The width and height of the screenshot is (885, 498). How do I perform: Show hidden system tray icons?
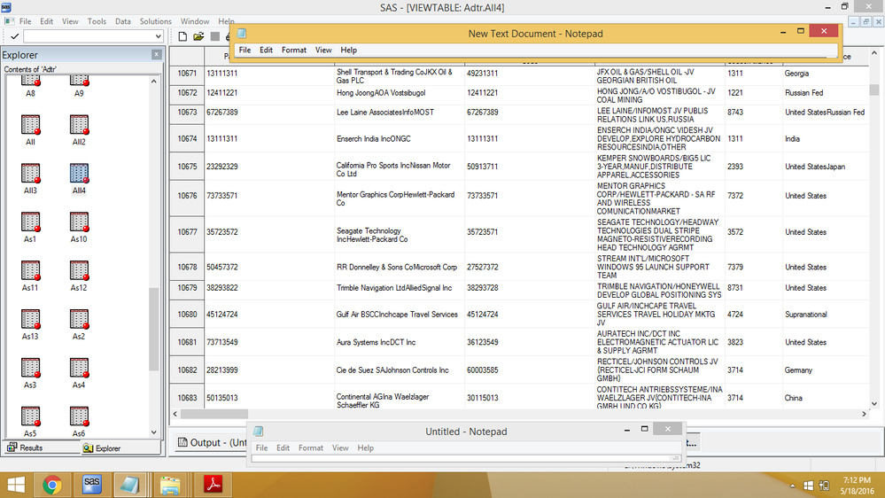click(x=793, y=486)
